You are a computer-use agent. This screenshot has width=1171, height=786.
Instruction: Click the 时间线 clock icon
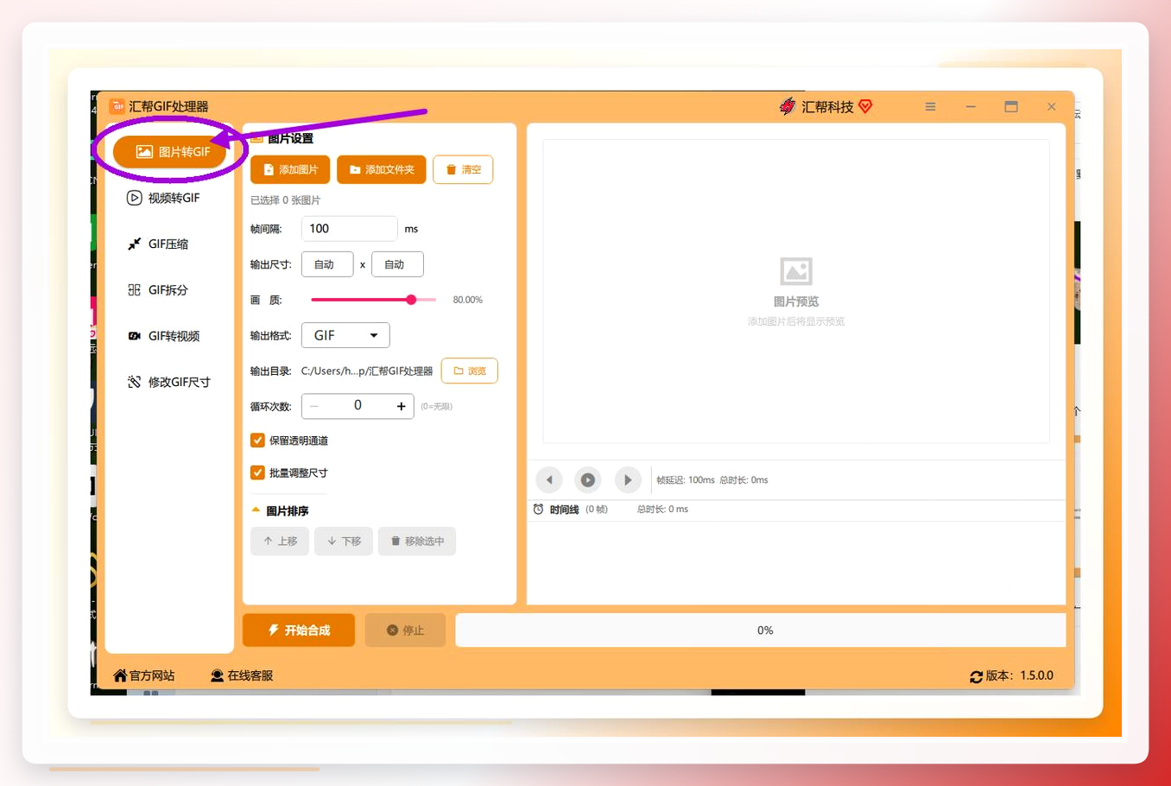pyautogui.click(x=539, y=510)
